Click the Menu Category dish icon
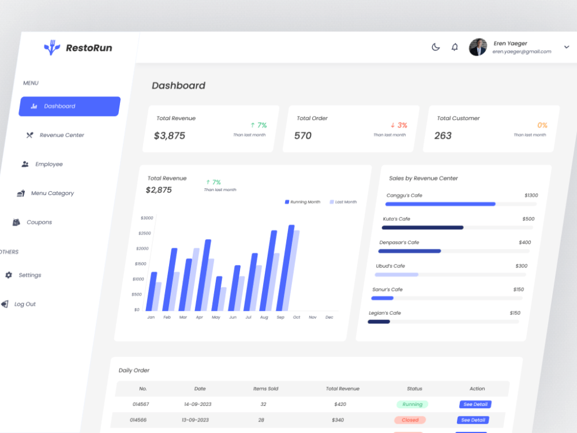This screenshot has width=577, height=433. (x=21, y=193)
